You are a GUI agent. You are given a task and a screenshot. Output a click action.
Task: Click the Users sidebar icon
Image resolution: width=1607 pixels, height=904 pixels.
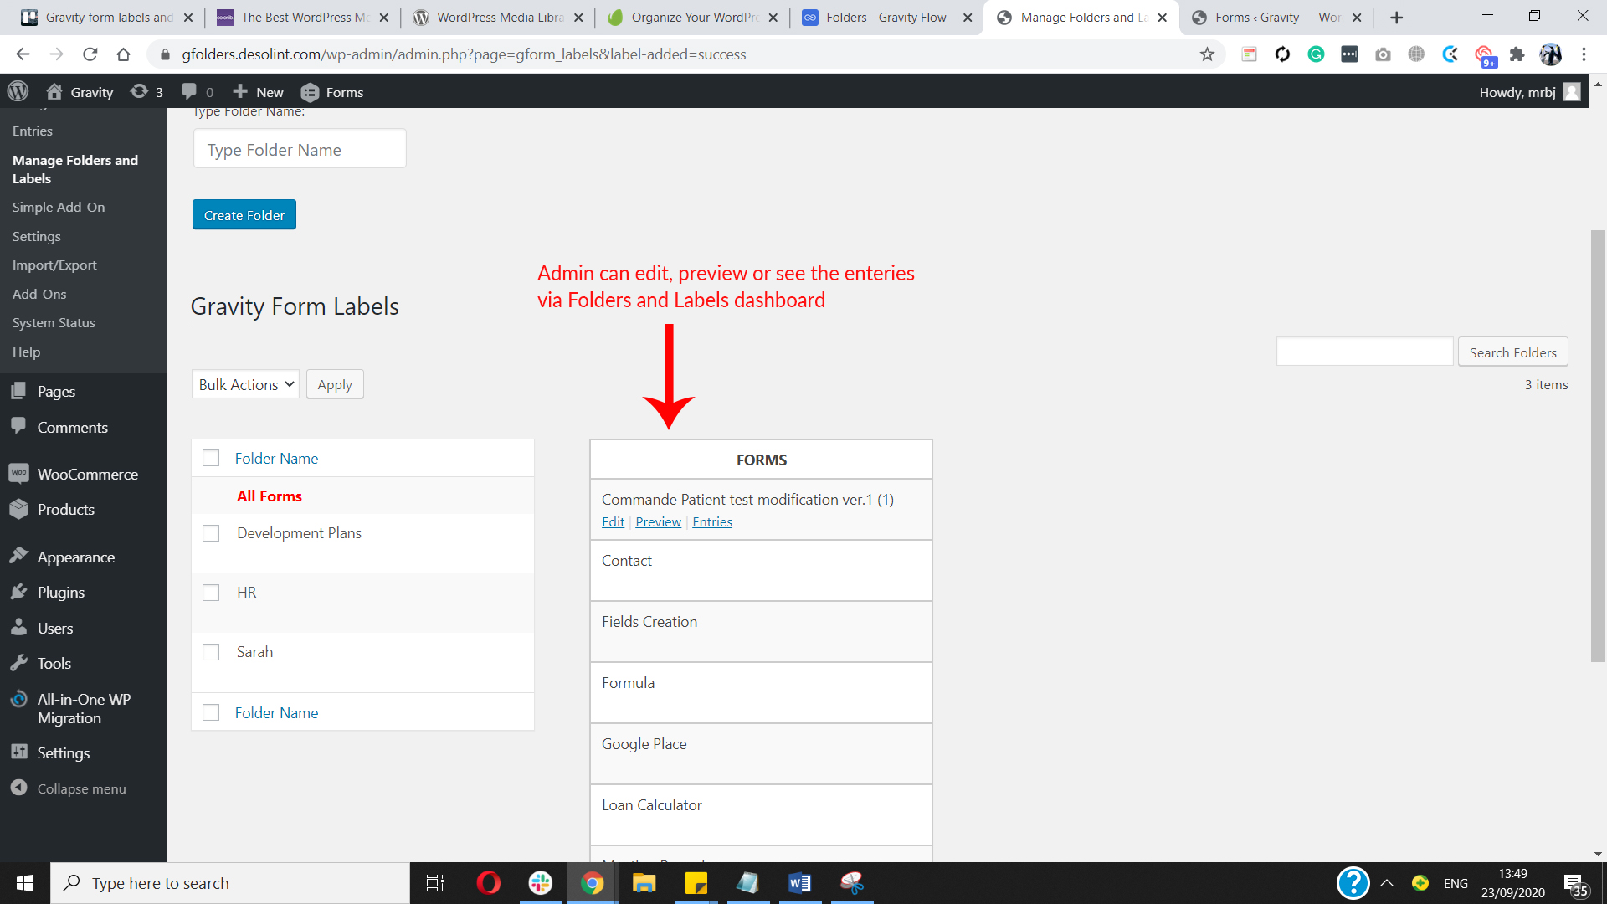[x=18, y=628]
